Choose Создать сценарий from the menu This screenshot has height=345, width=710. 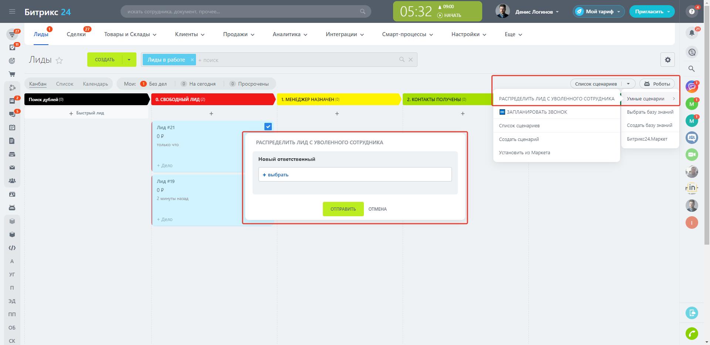click(x=557, y=139)
